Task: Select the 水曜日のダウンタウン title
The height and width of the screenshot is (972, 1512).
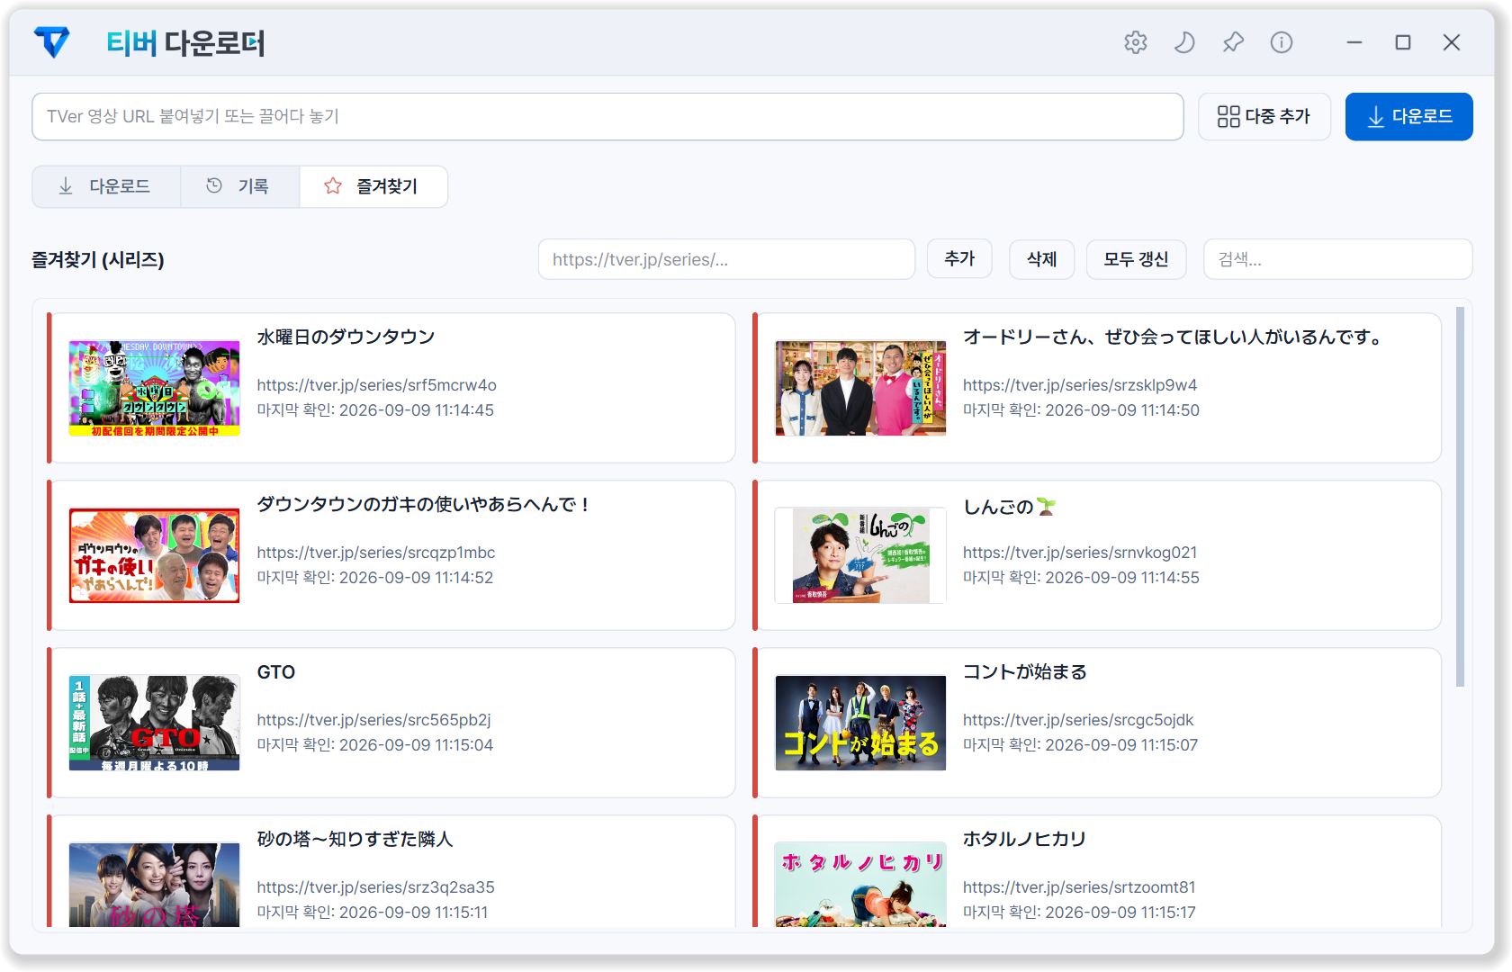Action: pos(346,337)
